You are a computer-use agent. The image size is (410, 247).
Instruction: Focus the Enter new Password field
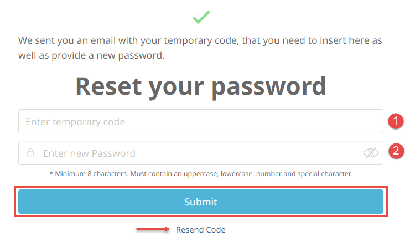[x=201, y=153]
